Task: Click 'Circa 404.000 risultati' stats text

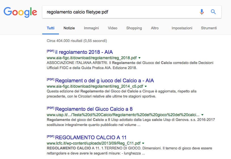Action: tap(77, 41)
